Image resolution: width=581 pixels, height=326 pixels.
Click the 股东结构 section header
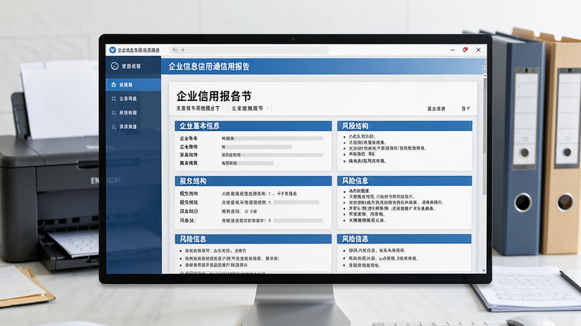point(253,181)
